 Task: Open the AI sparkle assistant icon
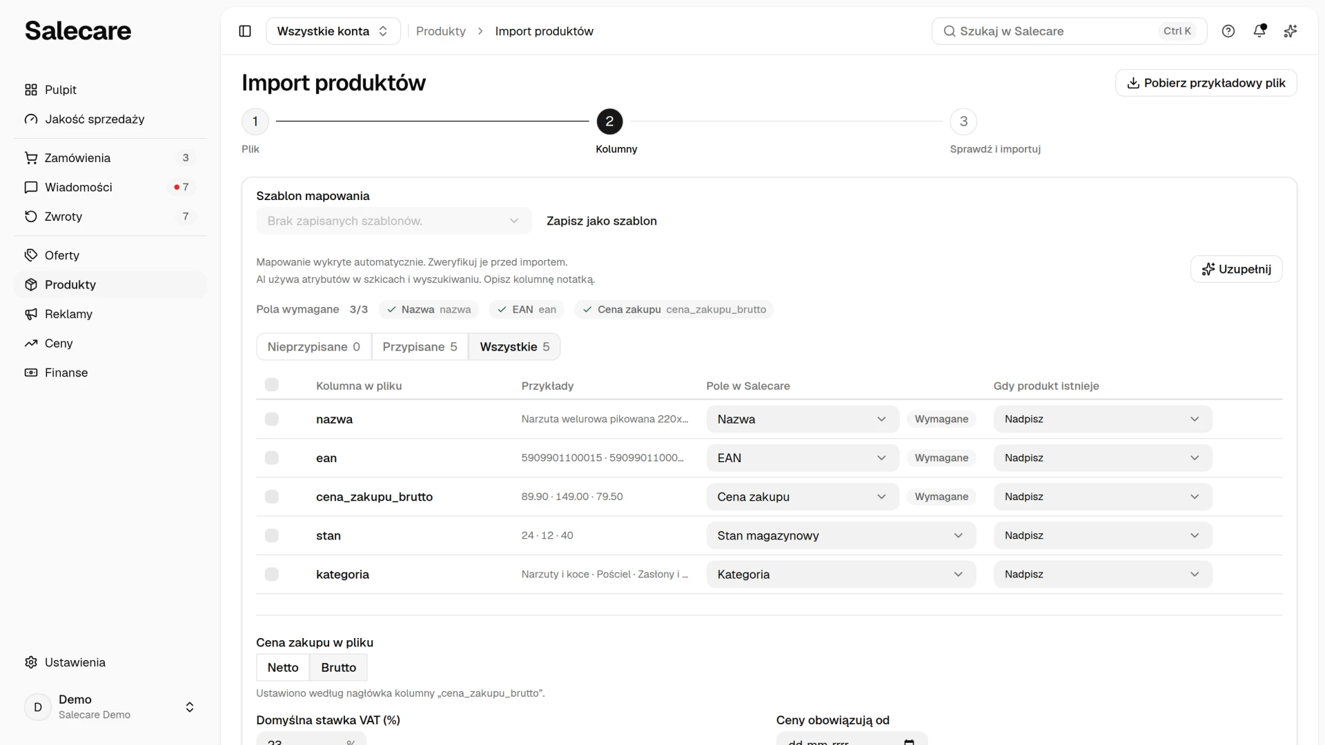point(1290,31)
